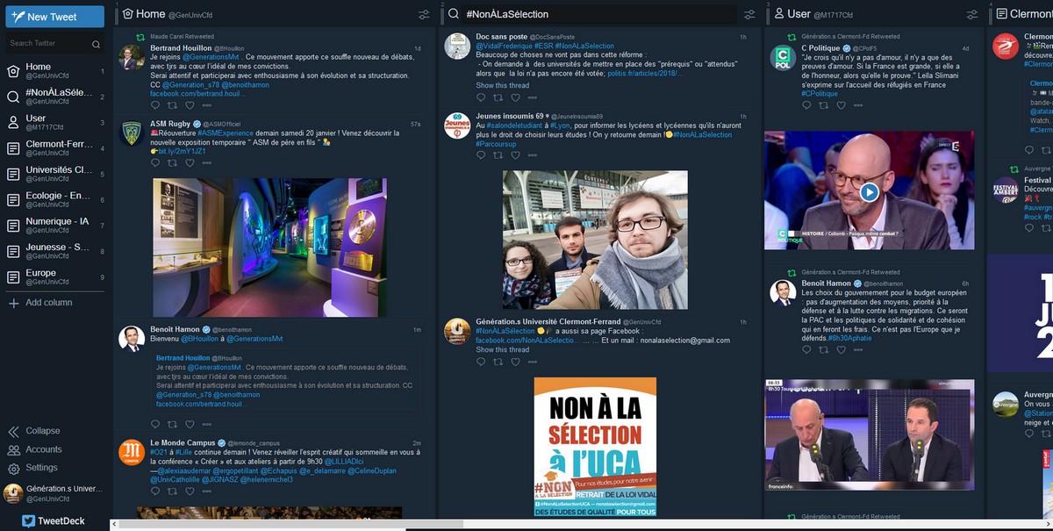
Task: Reply to Benoît Hamon's Bienvenu tweet
Action: [155, 424]
